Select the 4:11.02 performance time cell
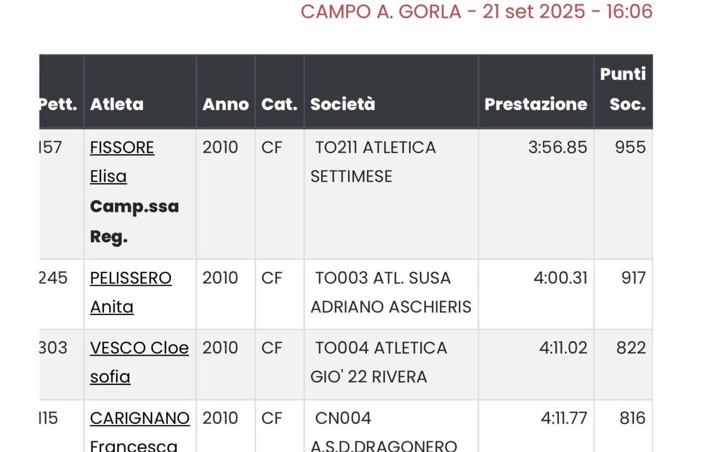This screenshot has width=704, height=452. tap(563, 348)
